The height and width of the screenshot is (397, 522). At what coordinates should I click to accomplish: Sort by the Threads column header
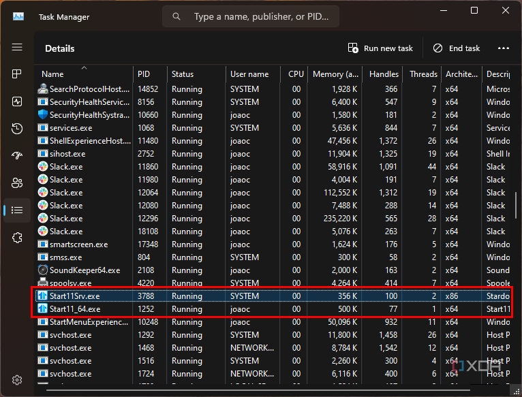(422, 74)
